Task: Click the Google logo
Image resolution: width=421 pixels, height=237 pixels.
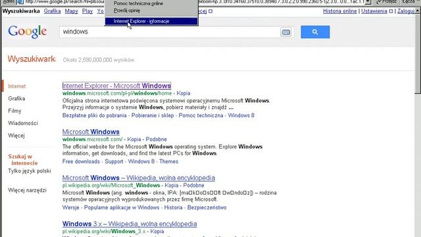Action: click(28, 32)
